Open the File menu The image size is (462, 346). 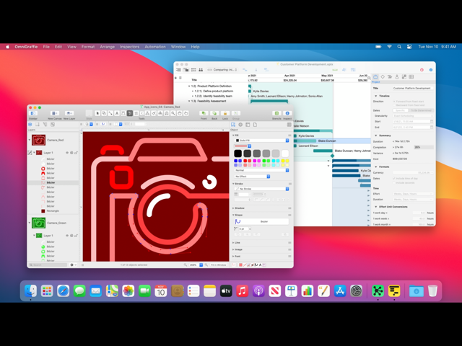click(x=46, y=47)
